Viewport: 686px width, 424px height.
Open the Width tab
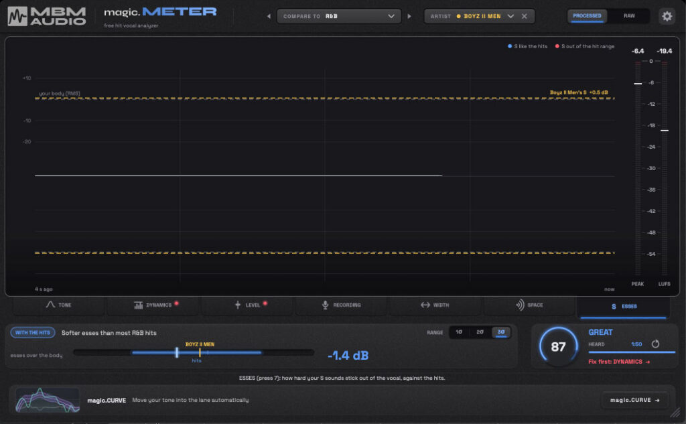pyautogui.click(x=435, y=305)
